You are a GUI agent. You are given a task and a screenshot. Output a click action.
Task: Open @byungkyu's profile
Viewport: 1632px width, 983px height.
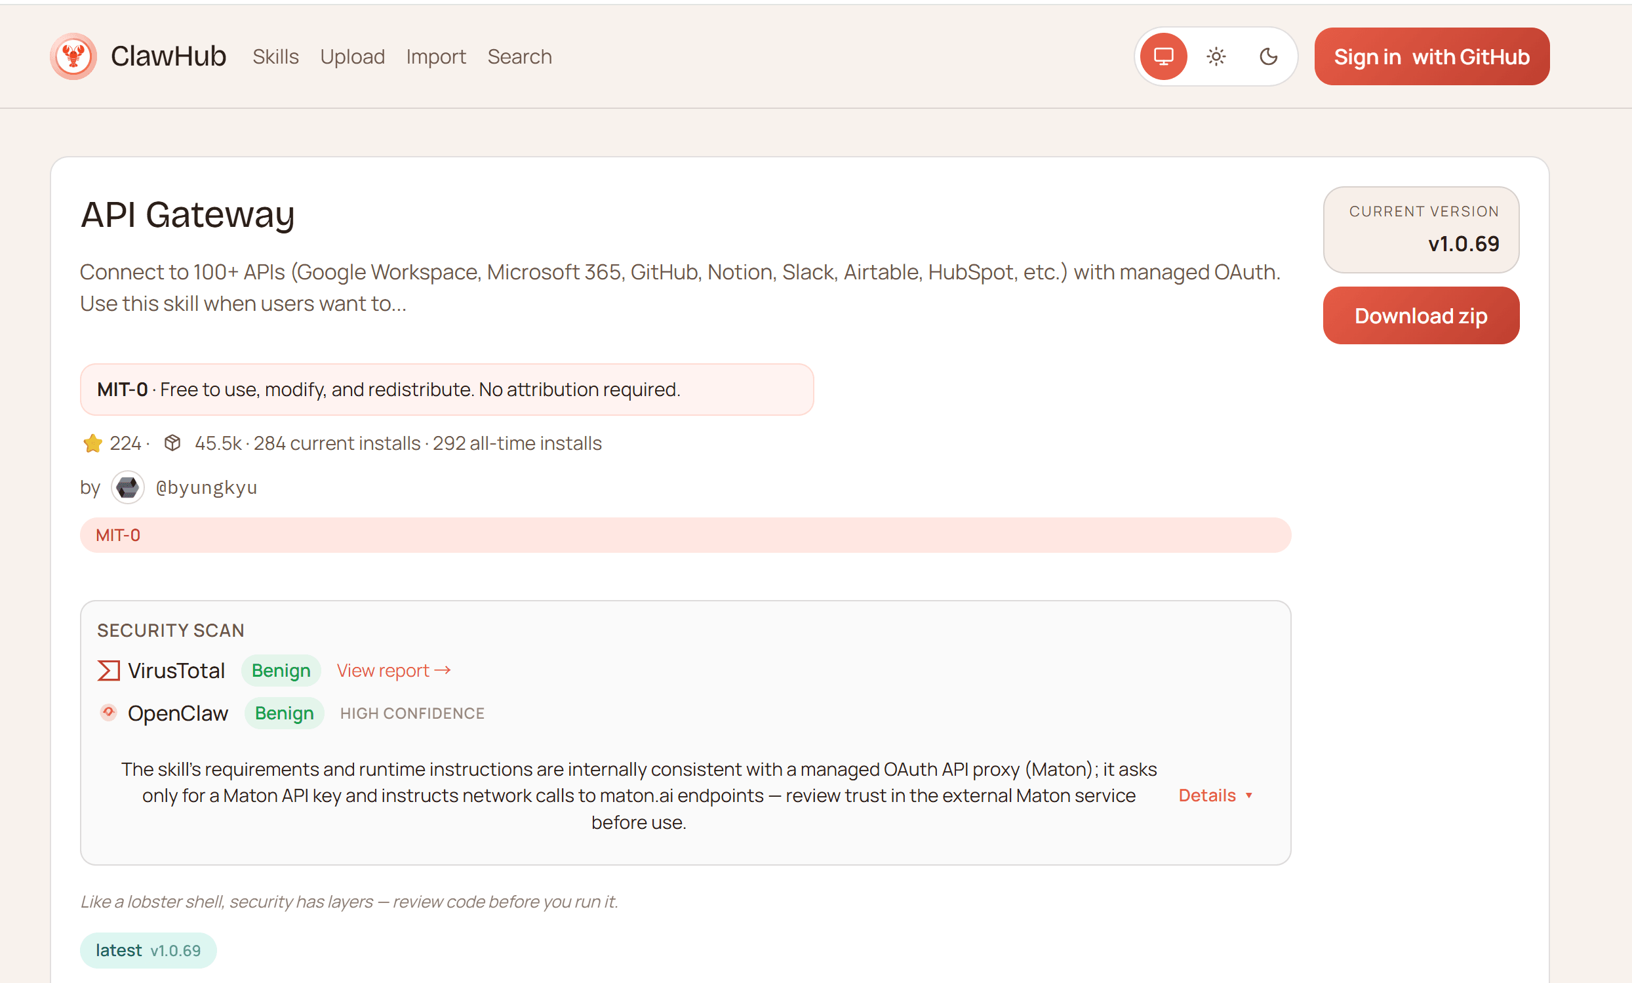click(207, 487)
